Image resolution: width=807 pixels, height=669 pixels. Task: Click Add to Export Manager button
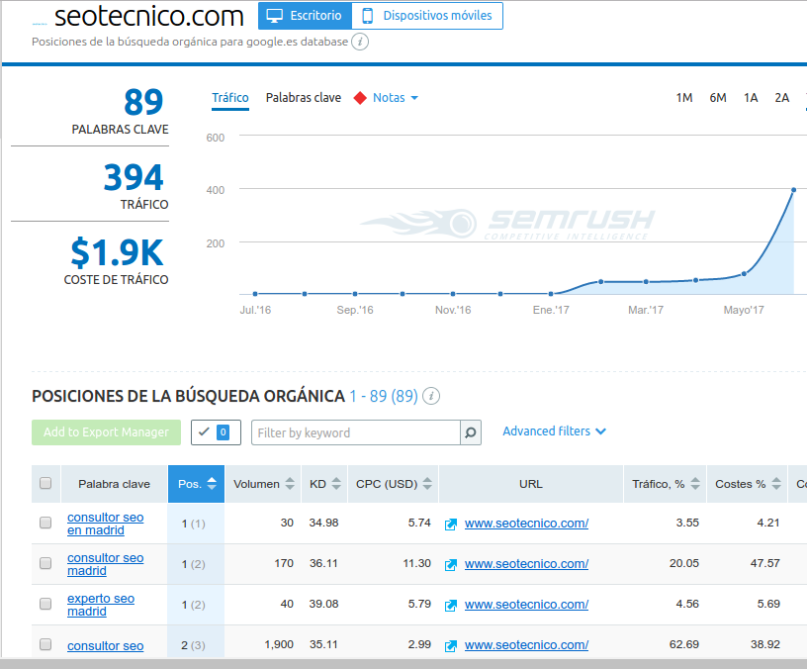(x=106, y=432)
